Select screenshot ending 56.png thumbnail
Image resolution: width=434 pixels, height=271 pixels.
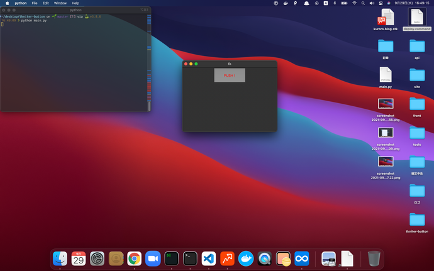click(x=386, y=104)
